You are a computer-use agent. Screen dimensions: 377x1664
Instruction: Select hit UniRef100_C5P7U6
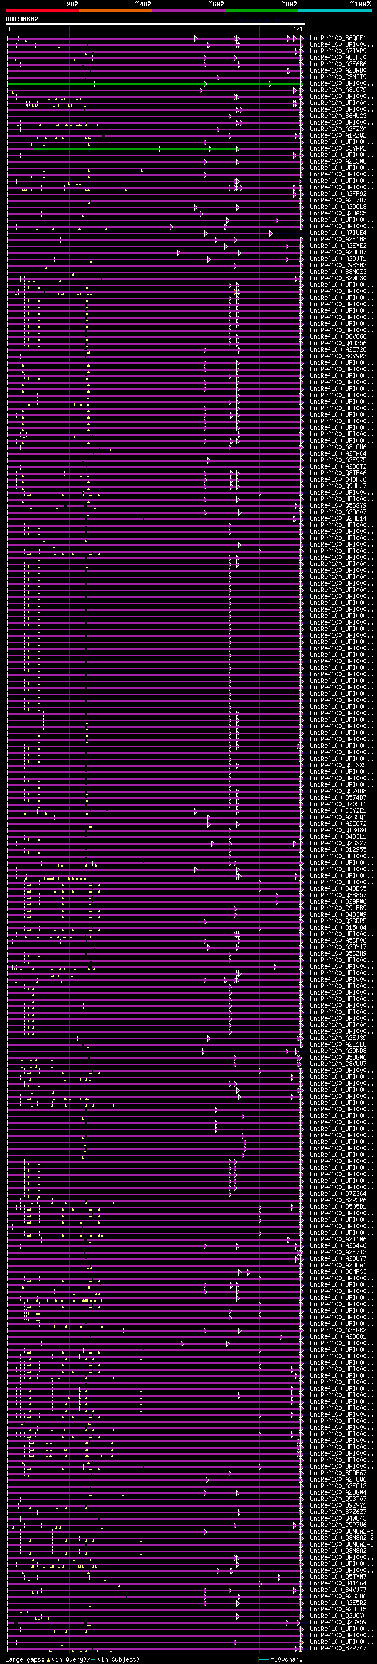pos(338,1524)
